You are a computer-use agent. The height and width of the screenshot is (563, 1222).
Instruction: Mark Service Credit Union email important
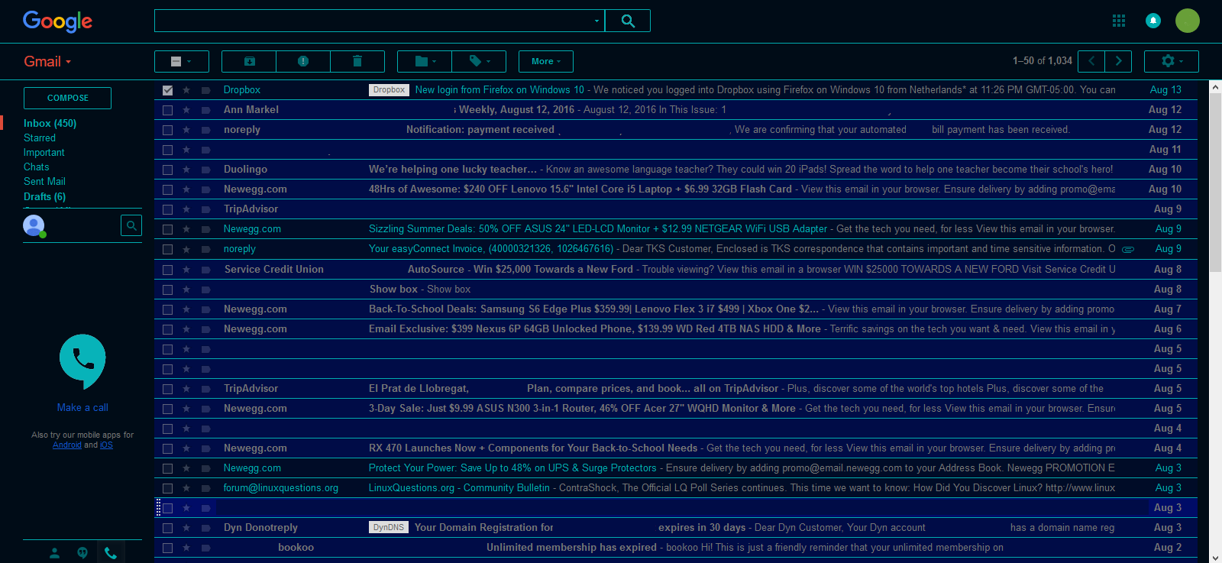pyautogui.click(x=205, y=270)
